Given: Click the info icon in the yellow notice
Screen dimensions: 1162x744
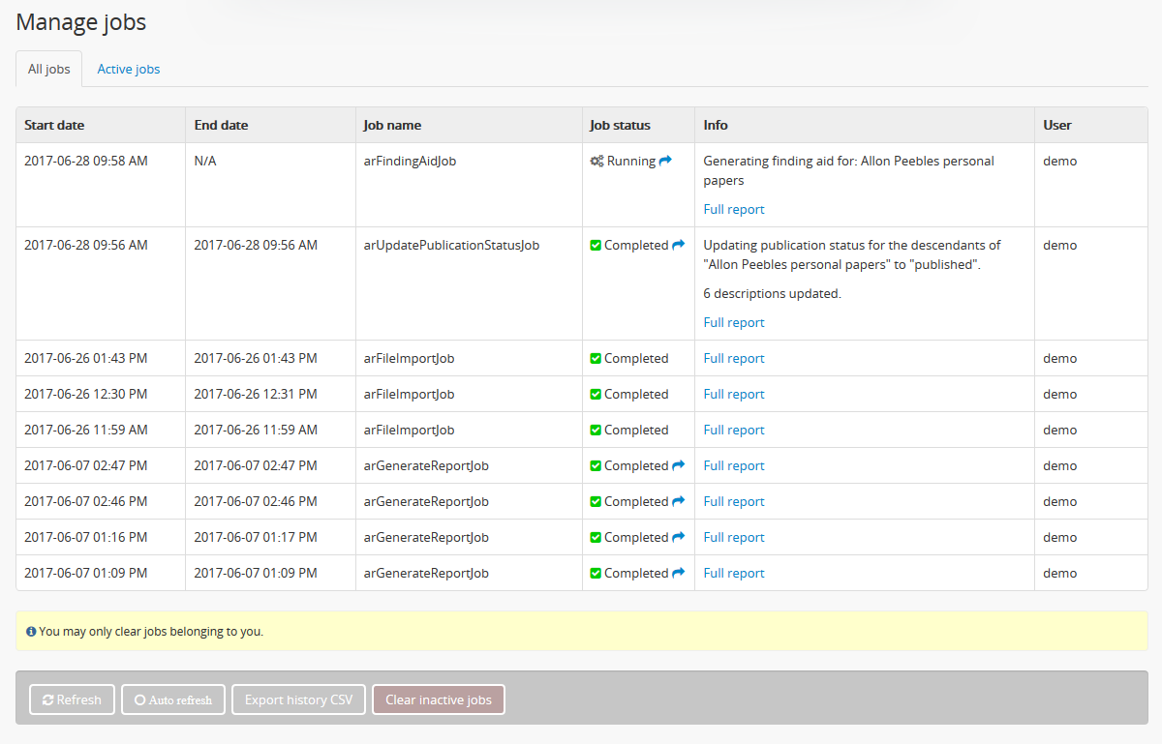Looking at the screenshot, I should coord(31,632).
